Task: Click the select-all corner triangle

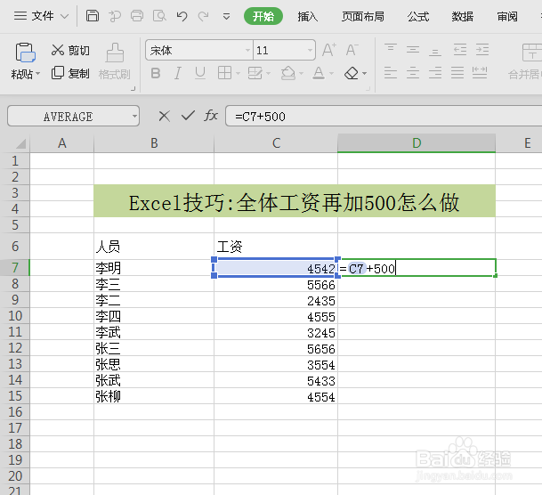Action: (x=20, y=143)
